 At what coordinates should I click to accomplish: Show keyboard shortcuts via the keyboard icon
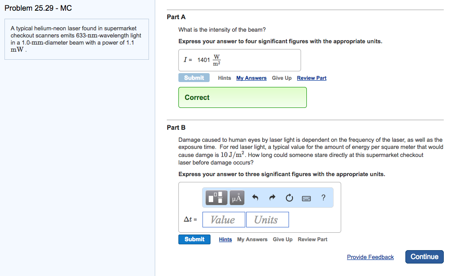(306, 198)
